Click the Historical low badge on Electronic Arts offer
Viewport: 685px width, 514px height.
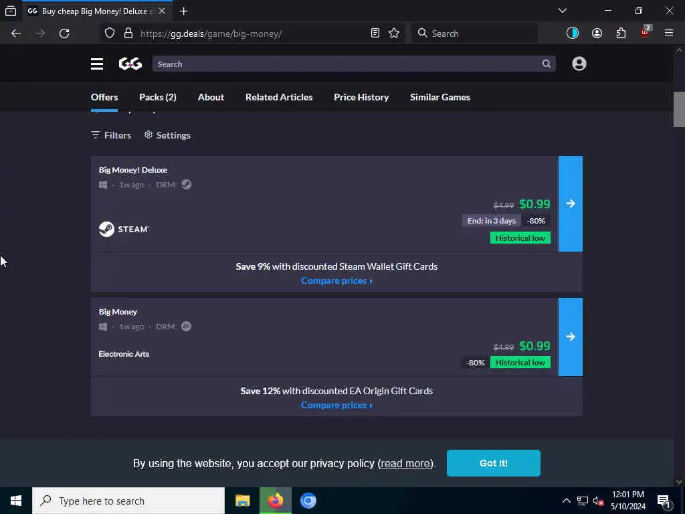520,363
